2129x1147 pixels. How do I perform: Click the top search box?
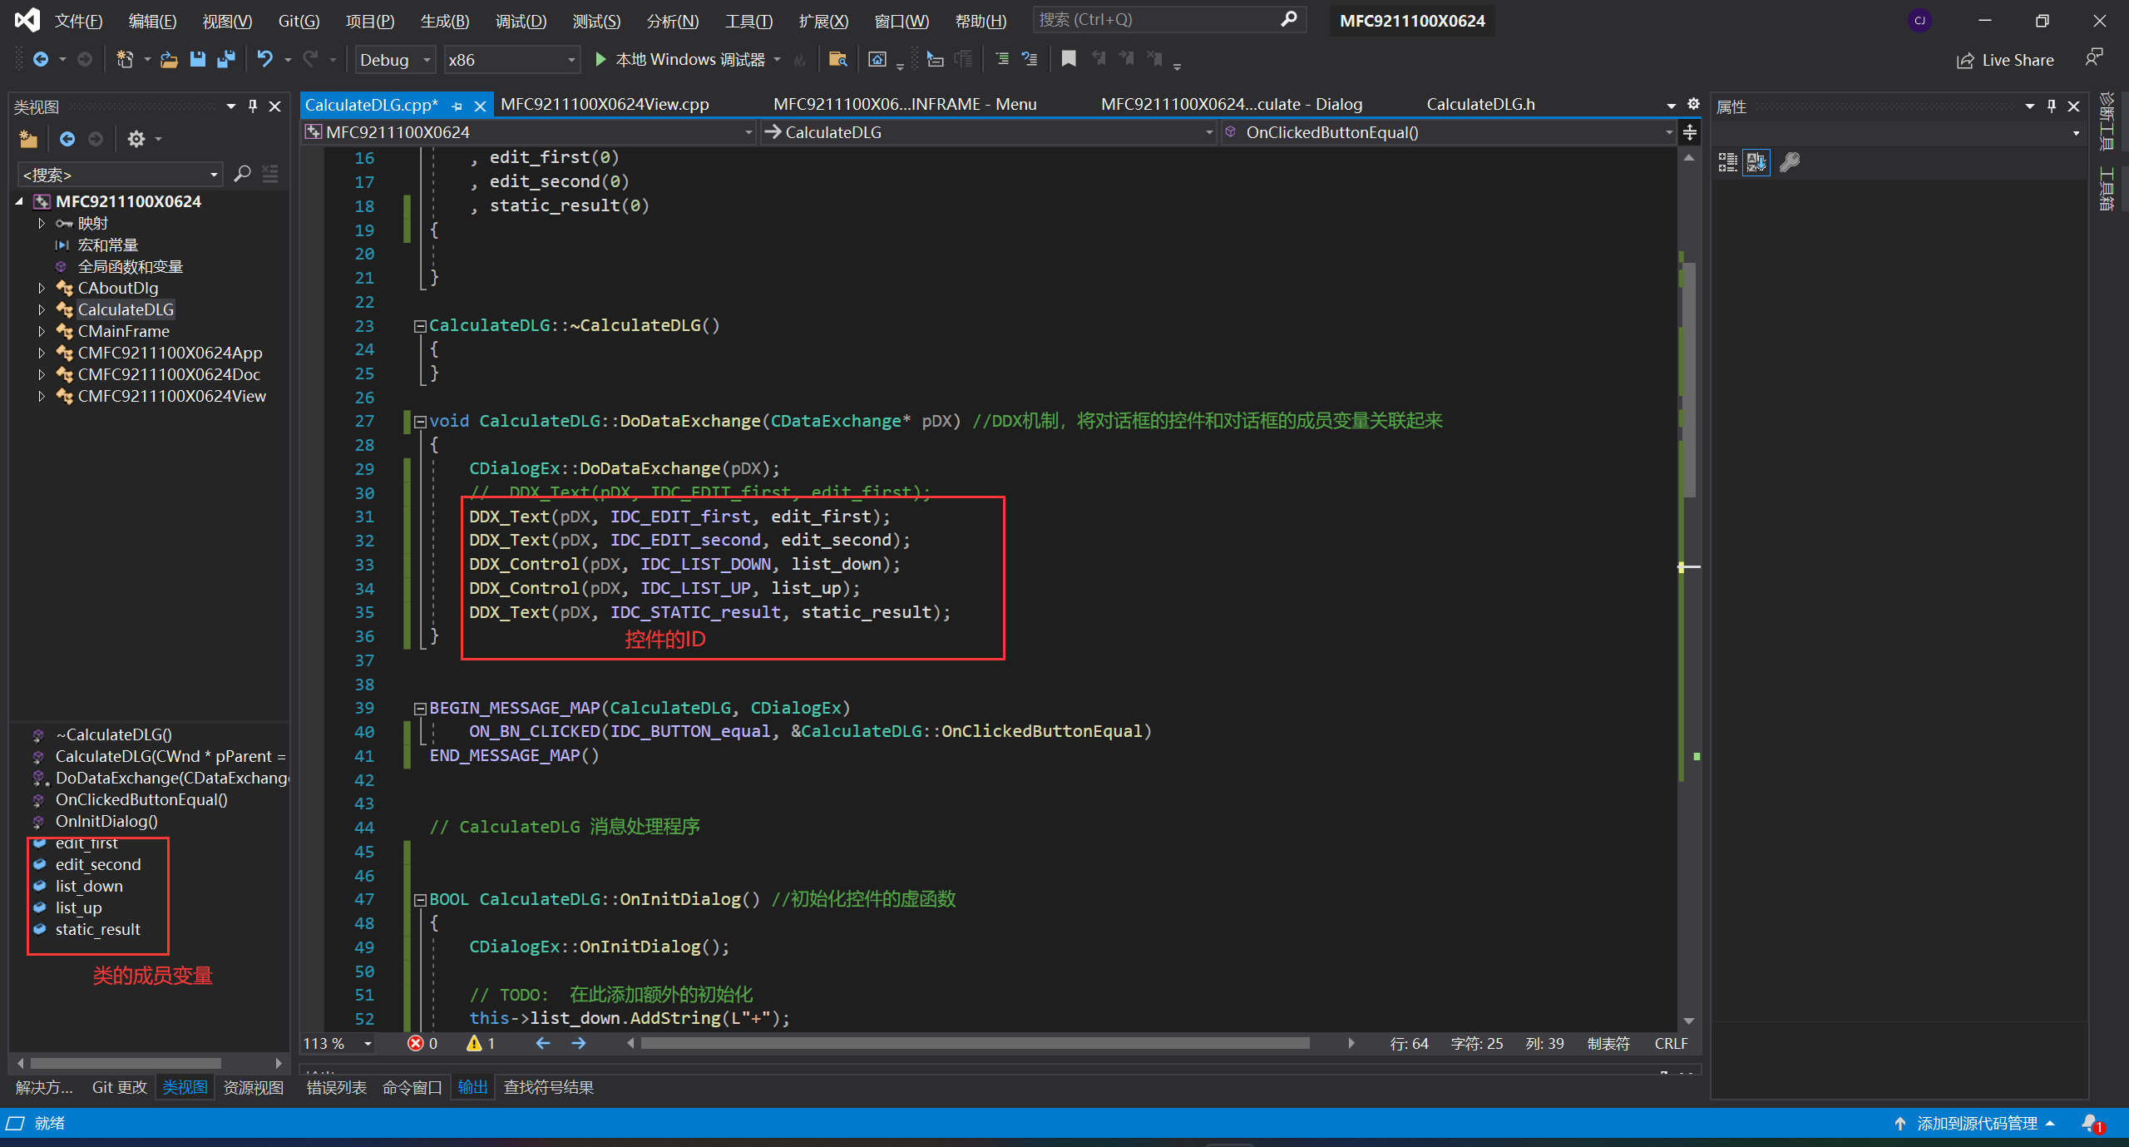(x=1156, y=19)
